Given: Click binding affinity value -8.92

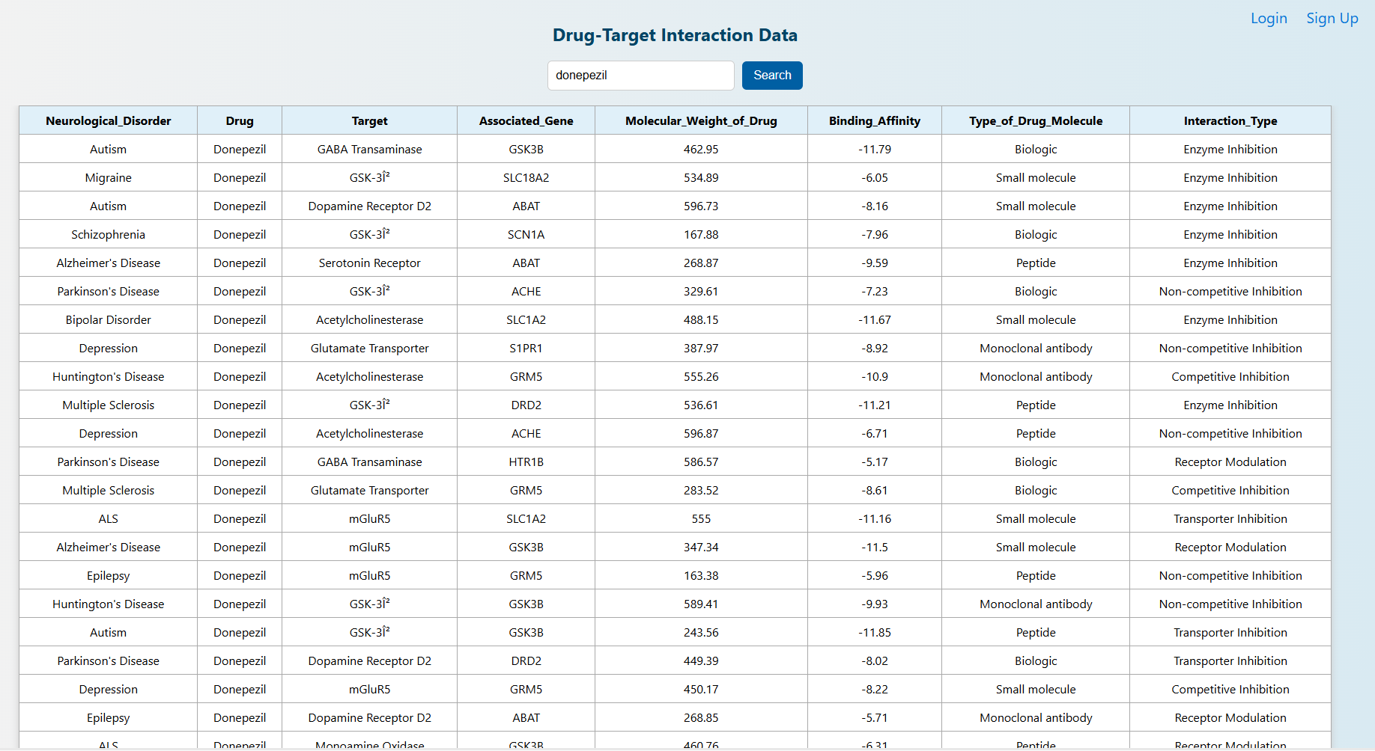Looking at the screenshot, I should (875, 348).
